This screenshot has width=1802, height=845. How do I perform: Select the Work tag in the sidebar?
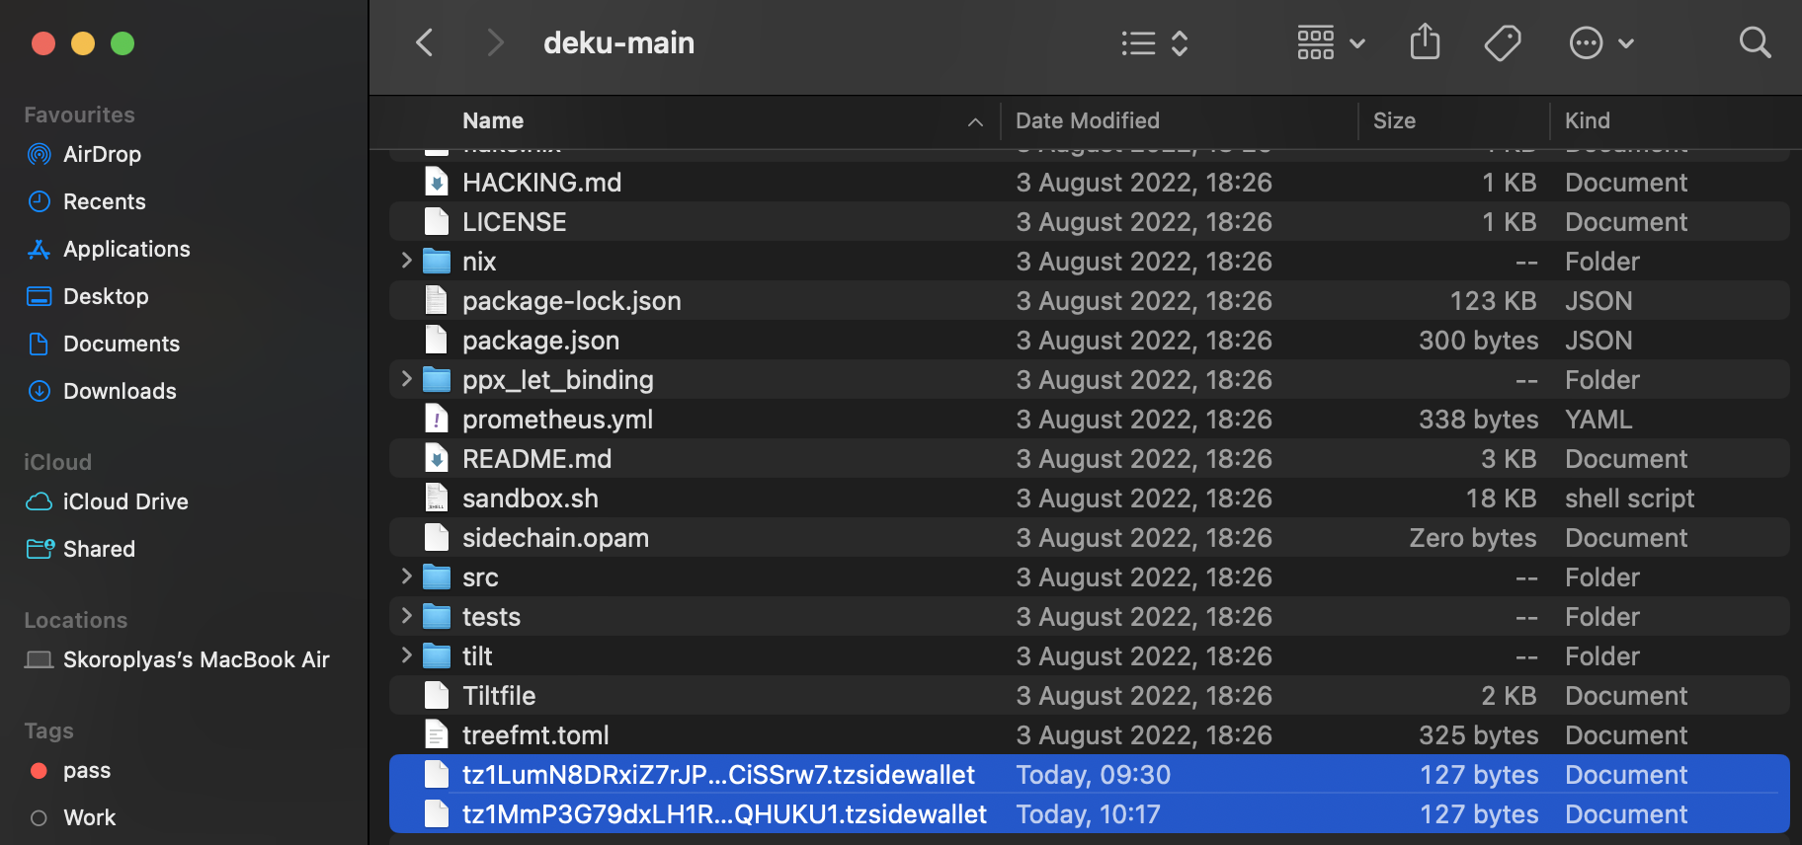point(89,817)
